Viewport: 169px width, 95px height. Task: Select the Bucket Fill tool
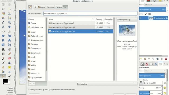(x=10, y=49)
